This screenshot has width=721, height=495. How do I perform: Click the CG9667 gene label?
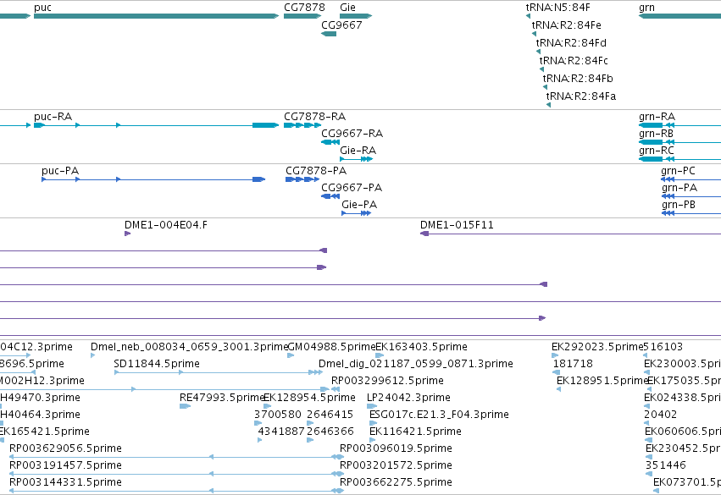click(x=341, y=25)
